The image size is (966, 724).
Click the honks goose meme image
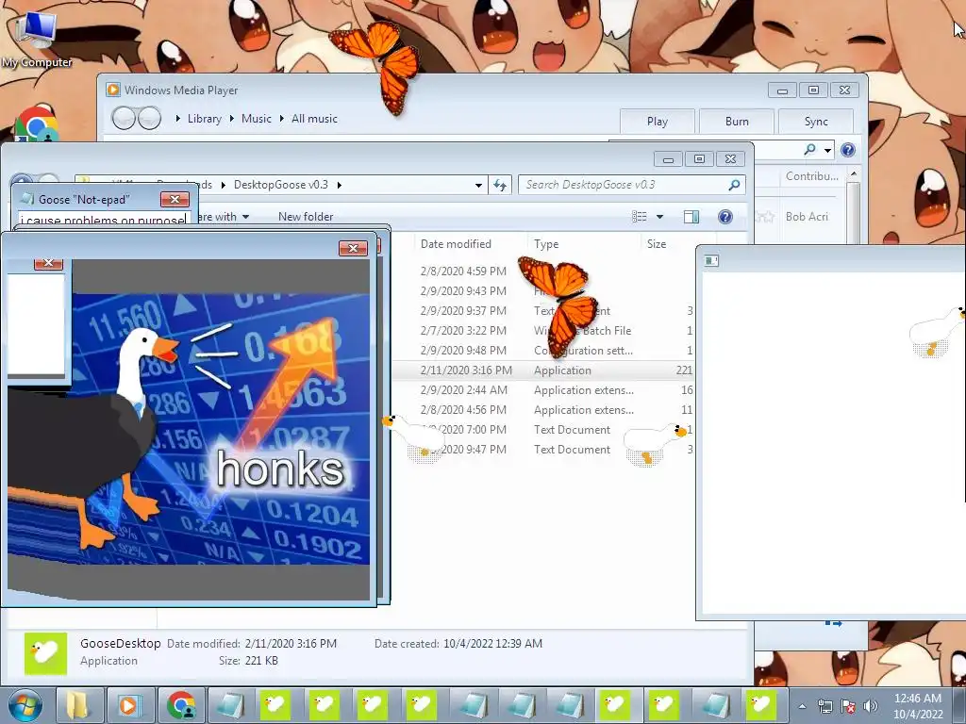189,429
